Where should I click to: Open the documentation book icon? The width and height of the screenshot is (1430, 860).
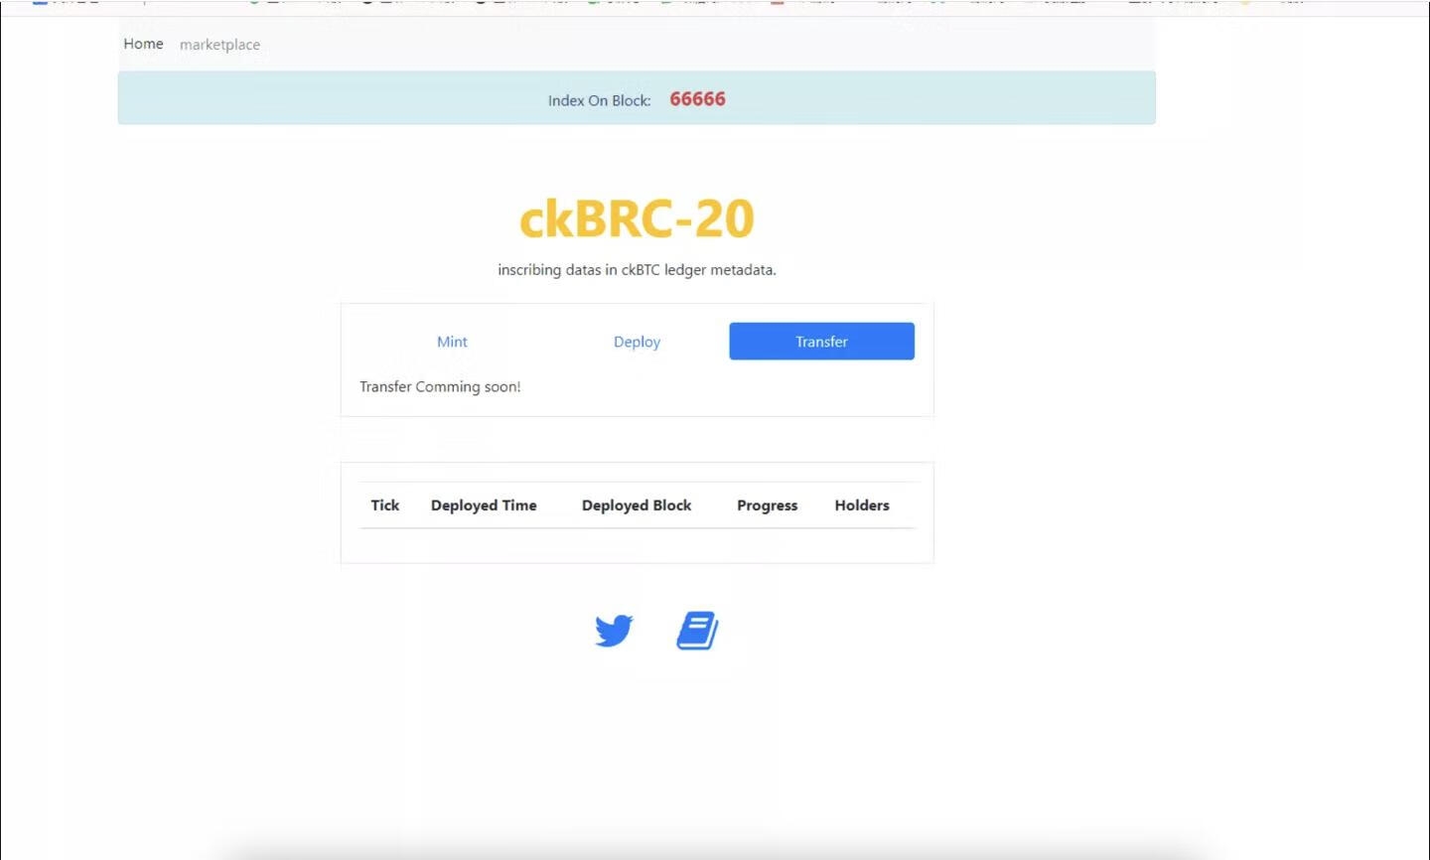(x=697, y=631)
